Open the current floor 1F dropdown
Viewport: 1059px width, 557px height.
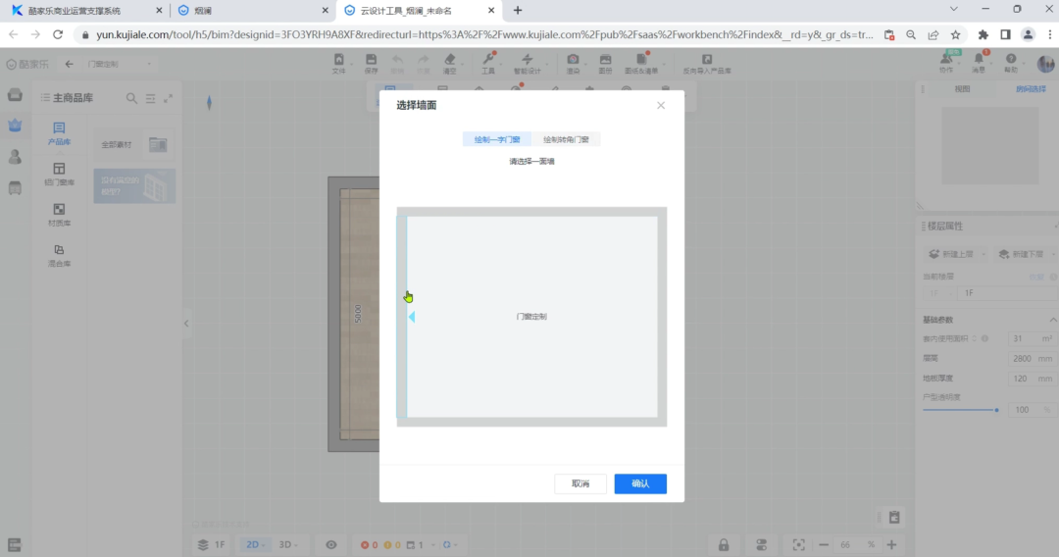(x=938, y=293)
